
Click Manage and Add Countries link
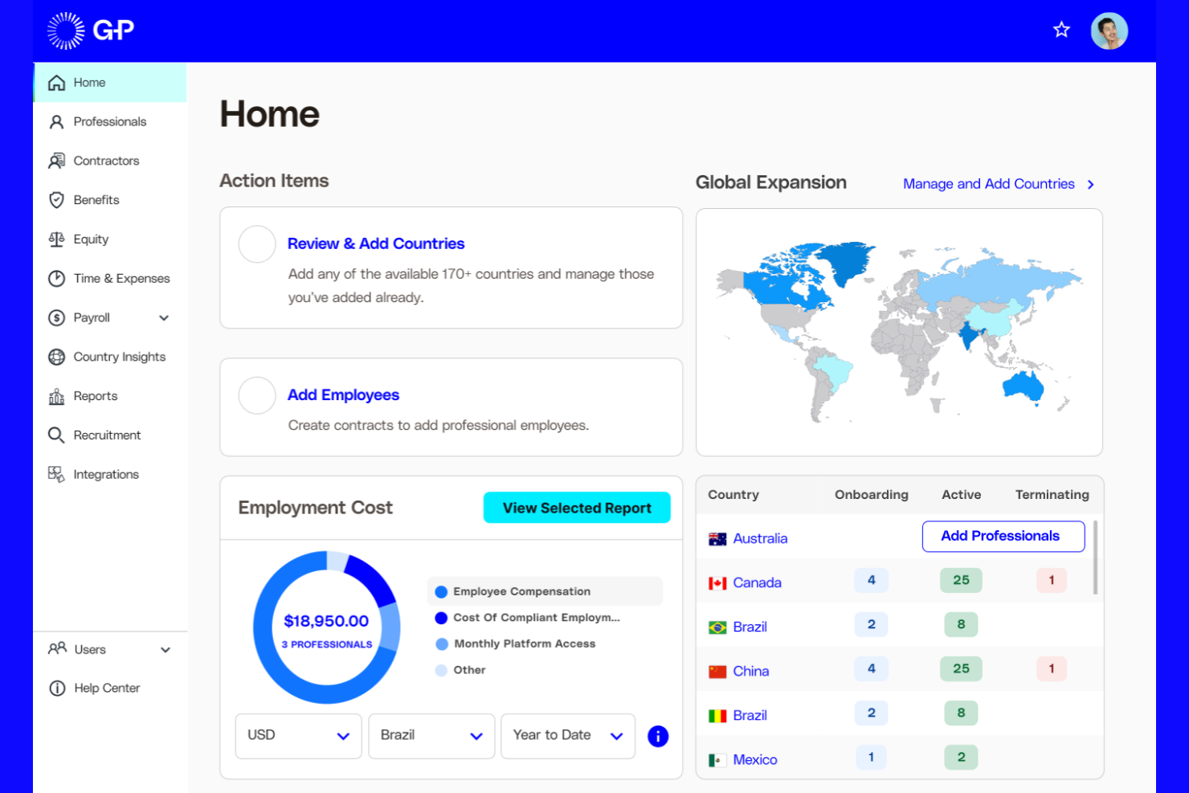(x=988, y=183)
